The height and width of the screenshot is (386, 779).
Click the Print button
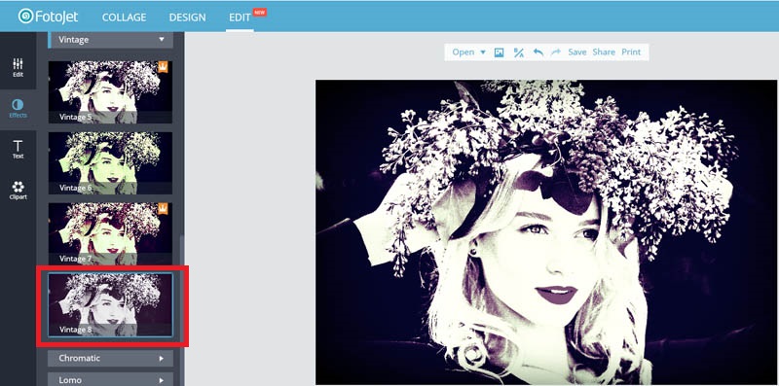(631, 53)
